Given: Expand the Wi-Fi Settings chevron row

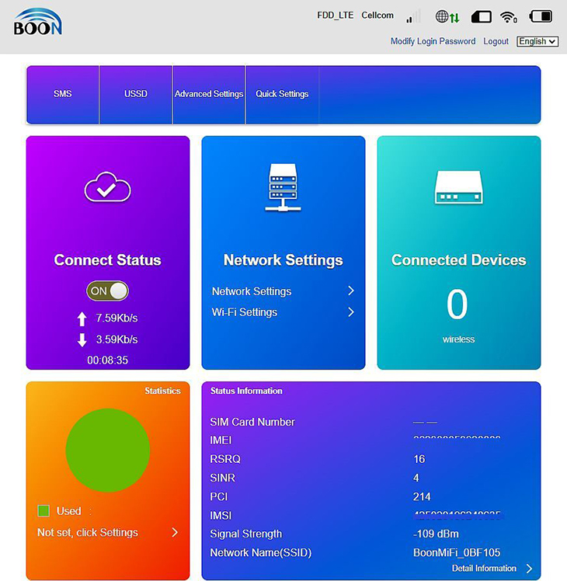Looking at the screenshot, I should pos(283,312).
